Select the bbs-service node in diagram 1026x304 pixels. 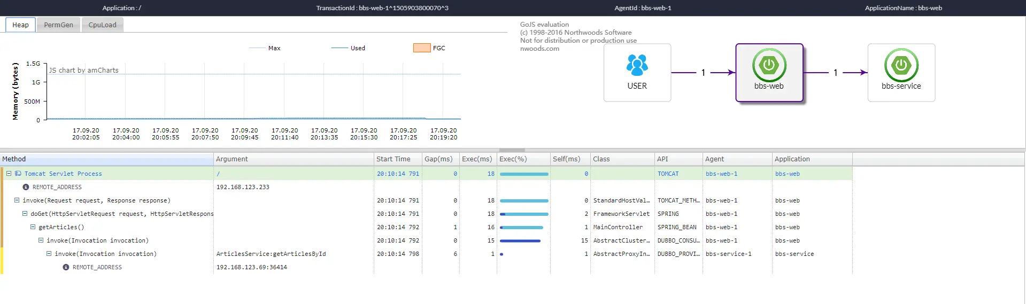coord(901,73)
